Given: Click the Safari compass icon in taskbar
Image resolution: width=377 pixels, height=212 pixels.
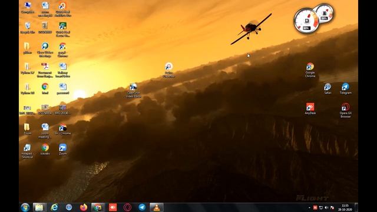Looking at the screenshot, I should [69, 207].
